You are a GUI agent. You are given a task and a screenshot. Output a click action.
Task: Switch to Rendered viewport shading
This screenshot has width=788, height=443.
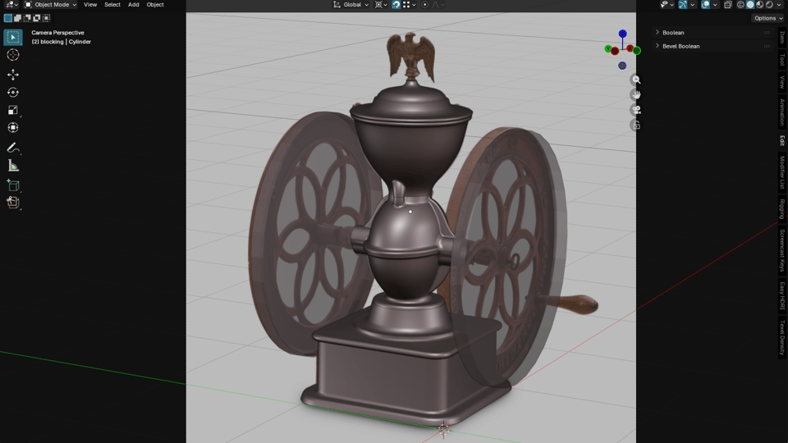pyautogui.click(x=769, y=5)
